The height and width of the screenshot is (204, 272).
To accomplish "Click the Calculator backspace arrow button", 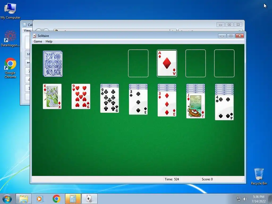I will click(x=28, y=63).
